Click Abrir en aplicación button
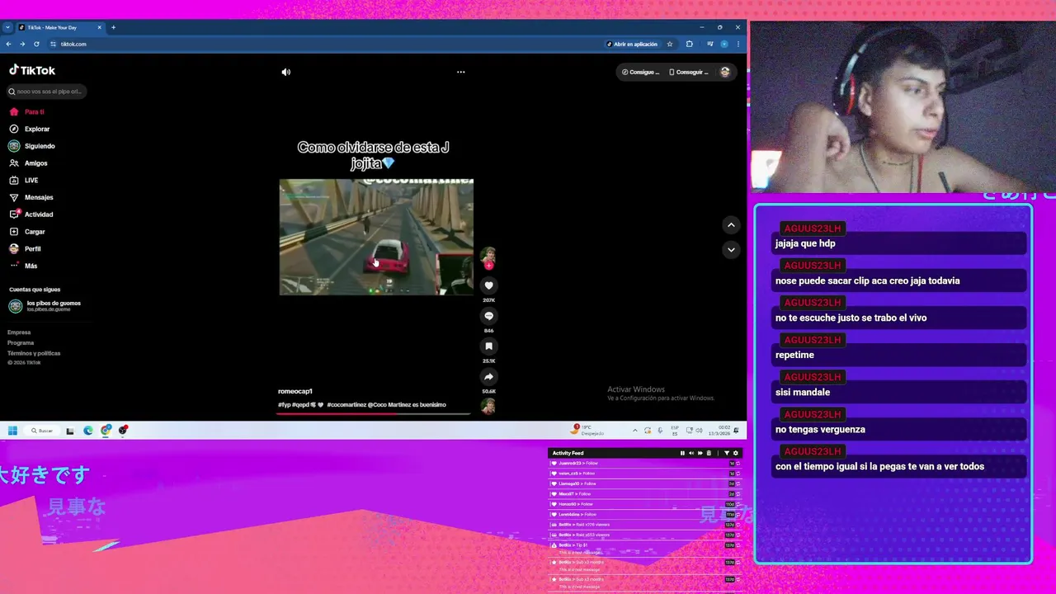Screen dimensions: 1056x594 pos(633,44)
